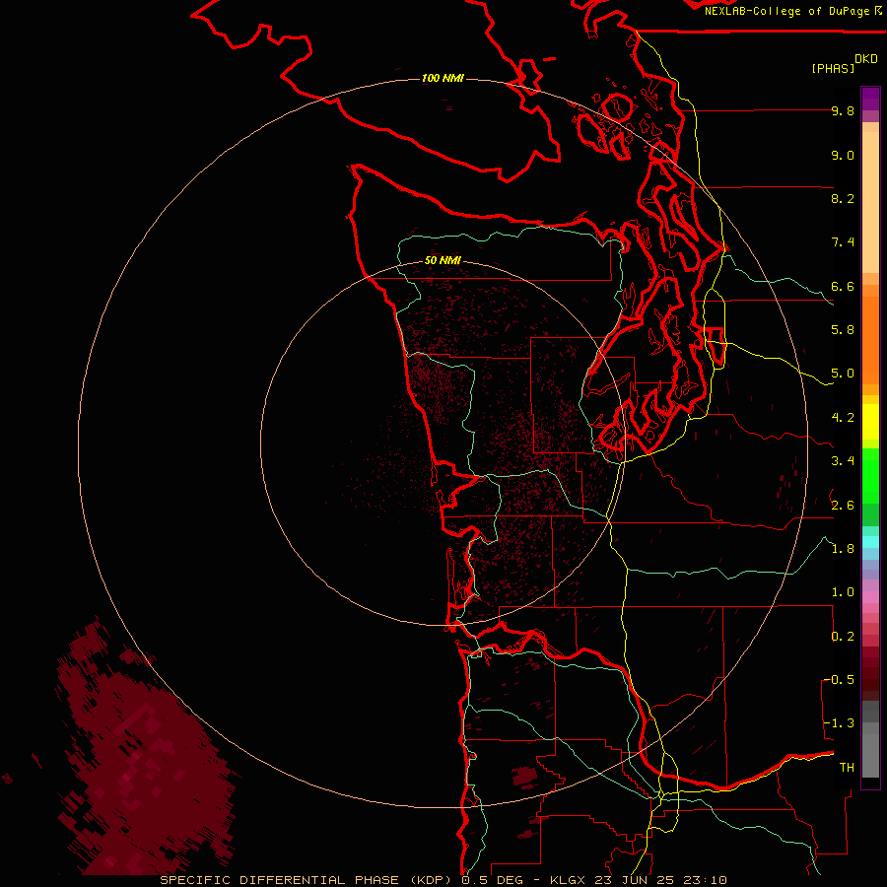
Task: Click the 100 NMI range ring label
Action: pyautogui.click(x=443, y=78)
